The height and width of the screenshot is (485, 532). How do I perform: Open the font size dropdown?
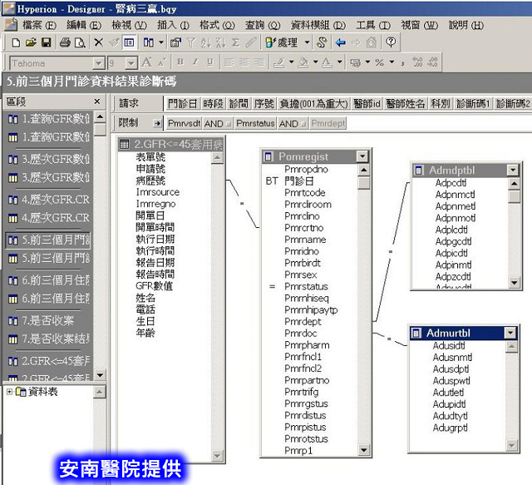131,63
